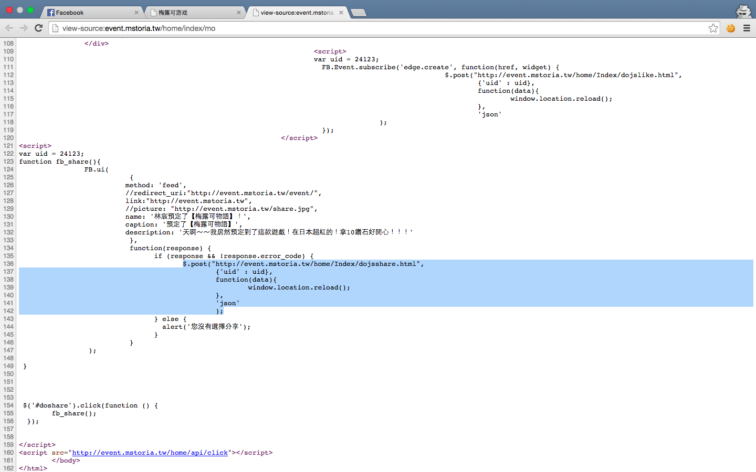756x472 pixels.
Task: Close the Facebook tab
Action: [x=136, y=13]
